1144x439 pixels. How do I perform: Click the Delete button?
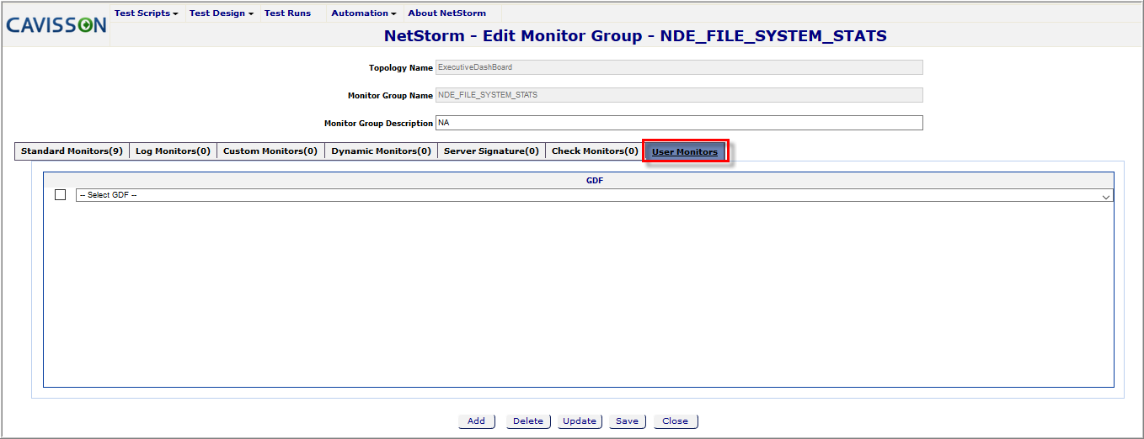coord(528,421)
